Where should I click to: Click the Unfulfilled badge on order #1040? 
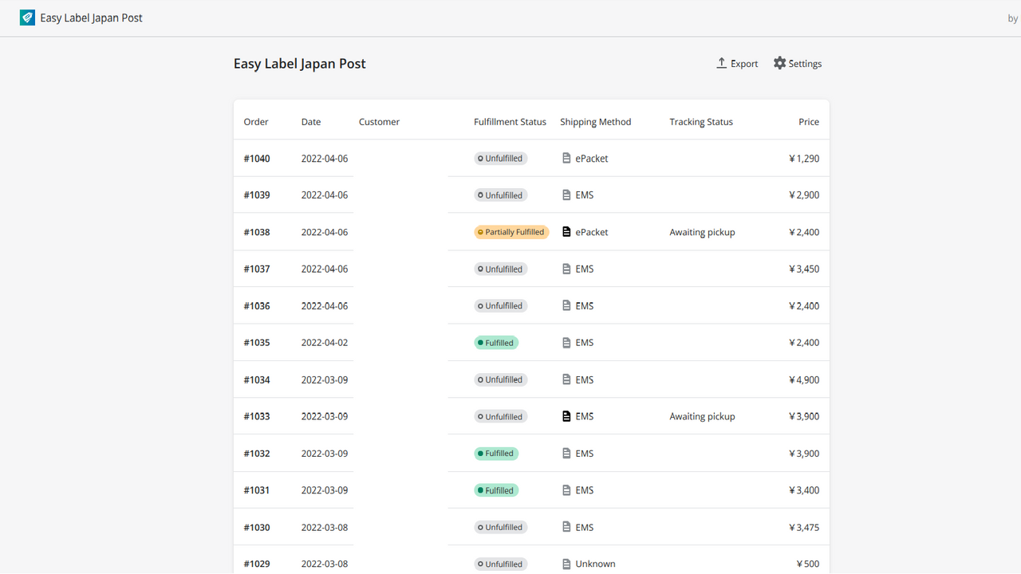500,158
